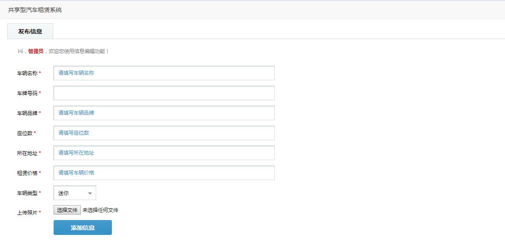Focus the 请填写所在地址 input box
Screen dimensions: 505x240
pyautogui.click(x=164, y=153)
